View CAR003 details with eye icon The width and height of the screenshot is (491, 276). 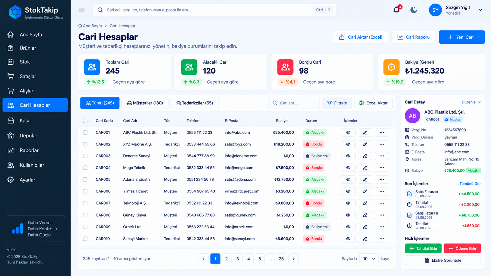pos(348,156)
